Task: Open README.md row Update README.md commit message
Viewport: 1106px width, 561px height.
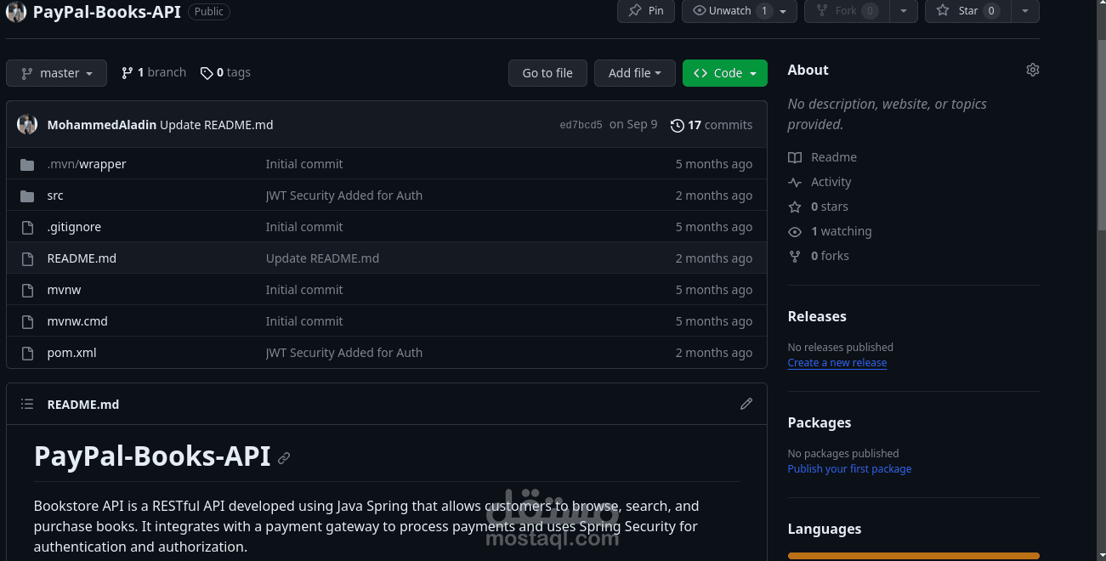Action: [323, 258]
